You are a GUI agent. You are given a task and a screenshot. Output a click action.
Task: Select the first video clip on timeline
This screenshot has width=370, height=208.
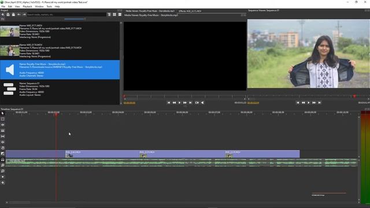click(x=102, y=154)
